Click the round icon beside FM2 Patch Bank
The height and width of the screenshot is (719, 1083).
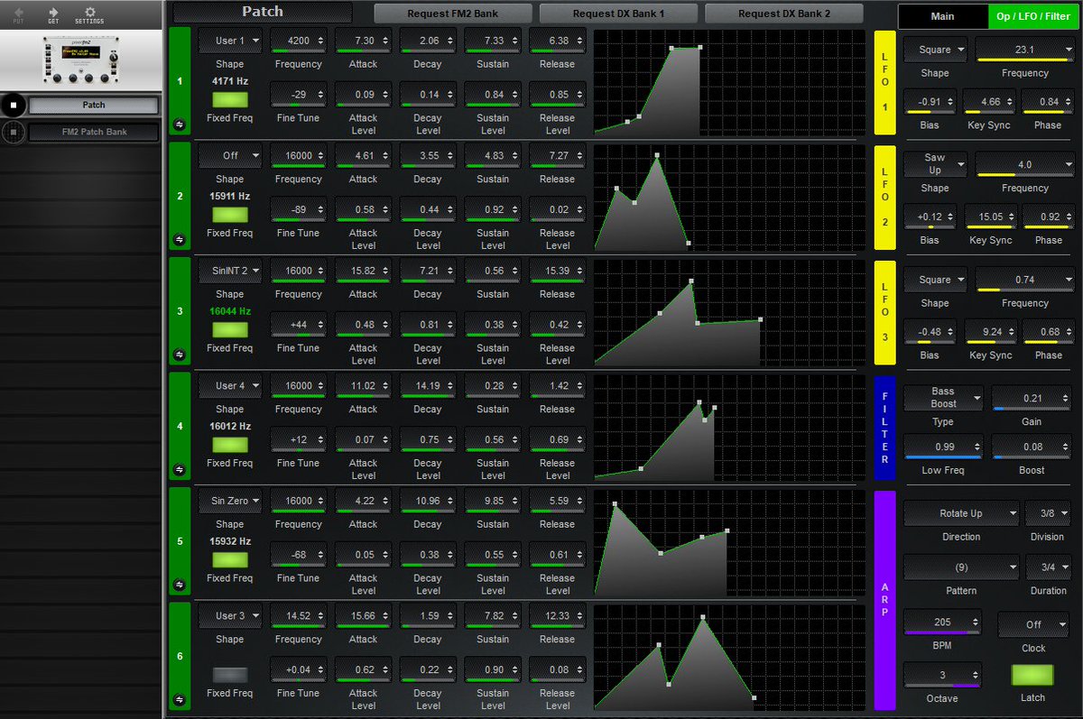13,132
